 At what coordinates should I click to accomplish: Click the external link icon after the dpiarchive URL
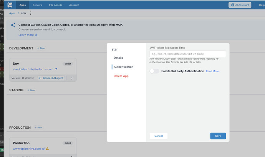coord(43,149)
